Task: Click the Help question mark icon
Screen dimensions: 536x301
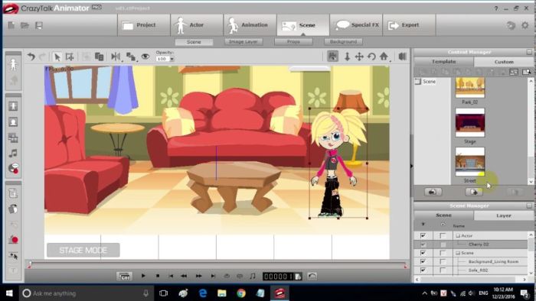Action: coord(496,8)
